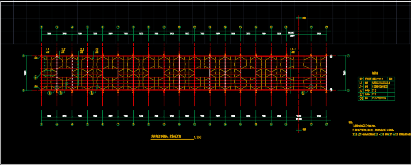Click grid bubble 10 in the upper axis row

pos(164,27)
